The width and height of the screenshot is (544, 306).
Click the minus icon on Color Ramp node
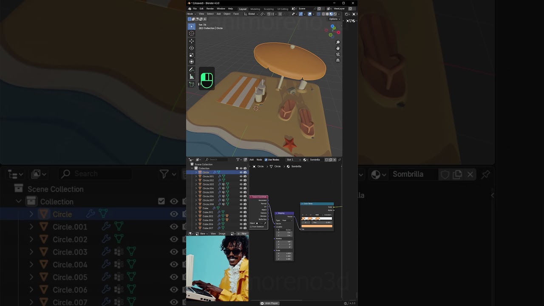coord(306,215)
